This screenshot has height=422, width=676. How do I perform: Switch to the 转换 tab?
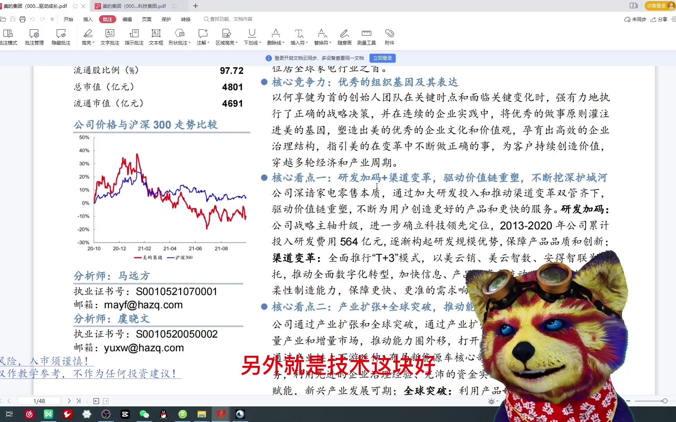click(x=186, y=19)
